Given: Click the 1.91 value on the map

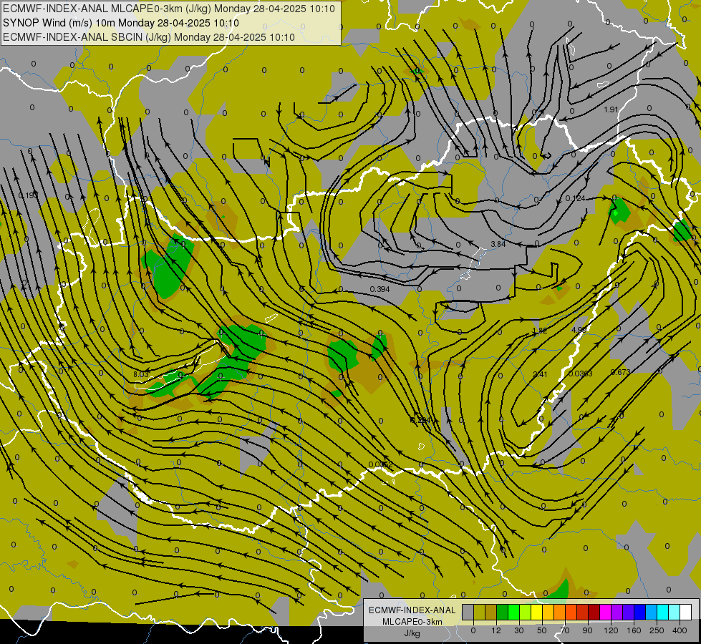Looking at the screenshot, I should pyautogui.click(x=611, y=109).
